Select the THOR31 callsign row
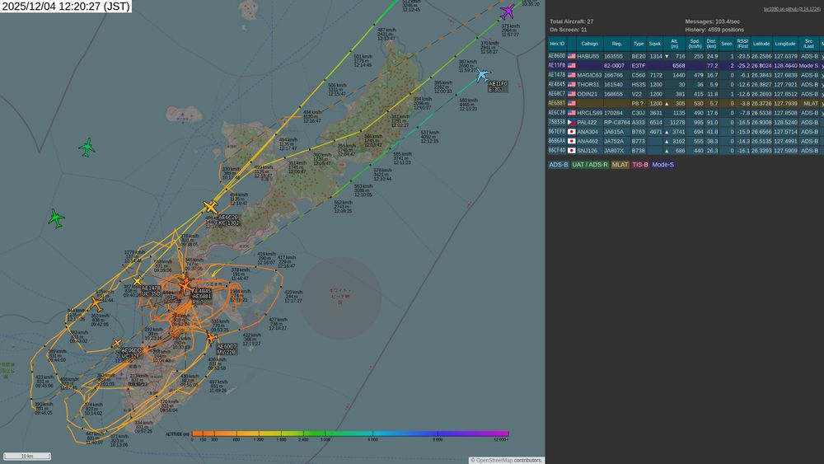 (x=686, y=85)
